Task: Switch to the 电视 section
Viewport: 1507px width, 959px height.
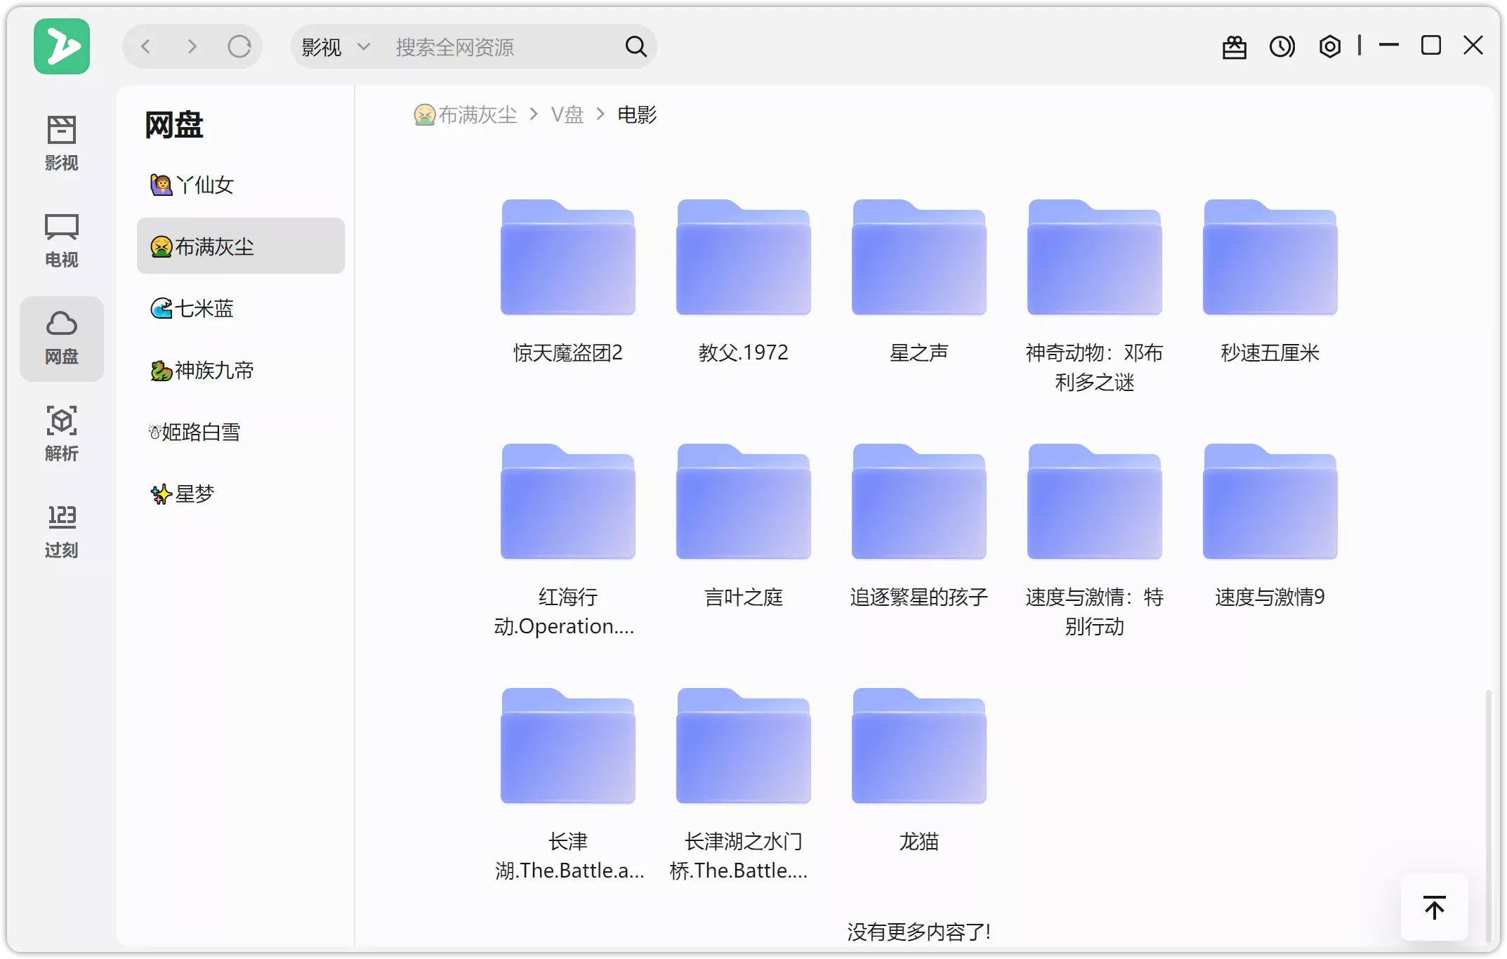Action: pyautogui.click(x=62, y=239)
